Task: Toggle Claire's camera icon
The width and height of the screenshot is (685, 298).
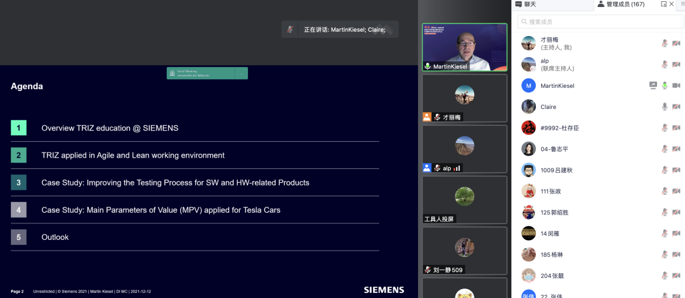Action: pos(676,107)
